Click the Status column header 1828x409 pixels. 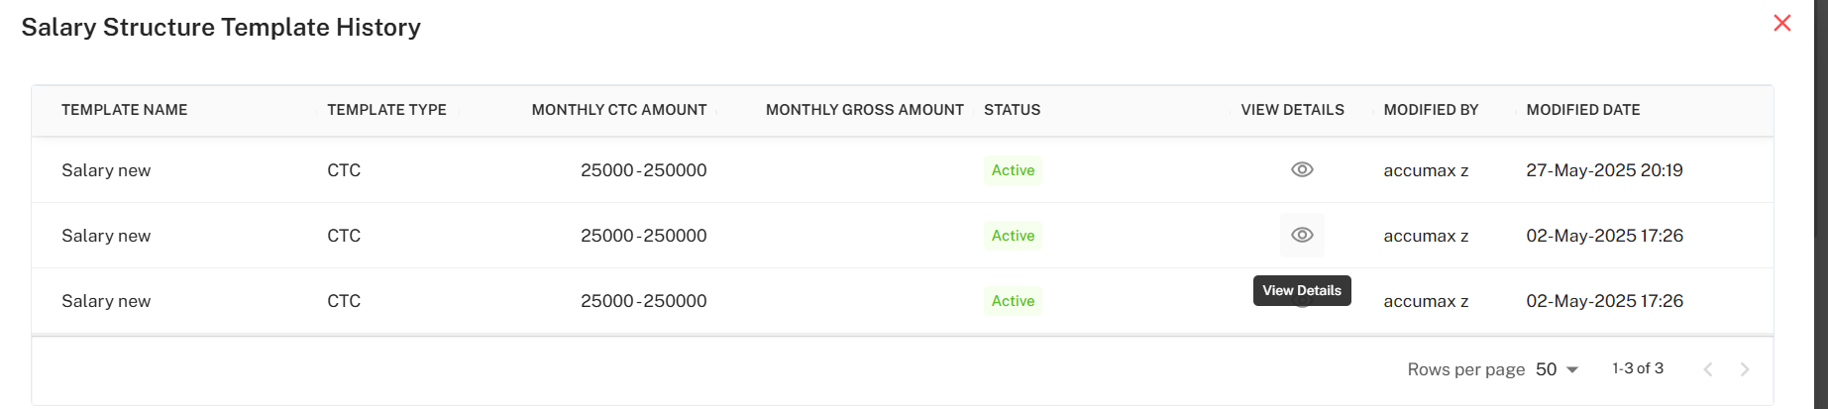coord(1012,110)
